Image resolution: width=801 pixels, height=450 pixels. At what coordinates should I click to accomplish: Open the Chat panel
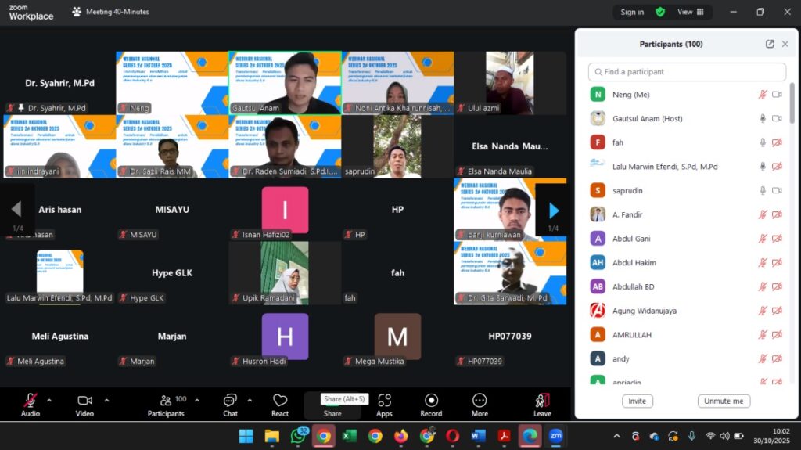230,403
